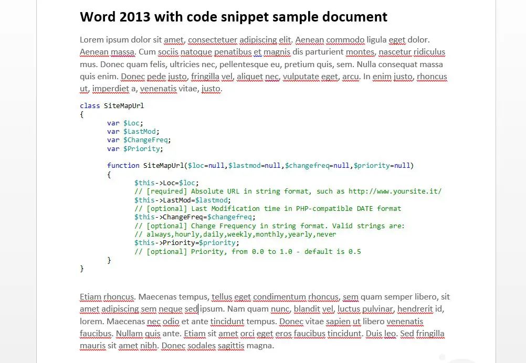Select the class name 'SiteMapUrl'
The image size is (526, 363).
(x=123, y=105)
